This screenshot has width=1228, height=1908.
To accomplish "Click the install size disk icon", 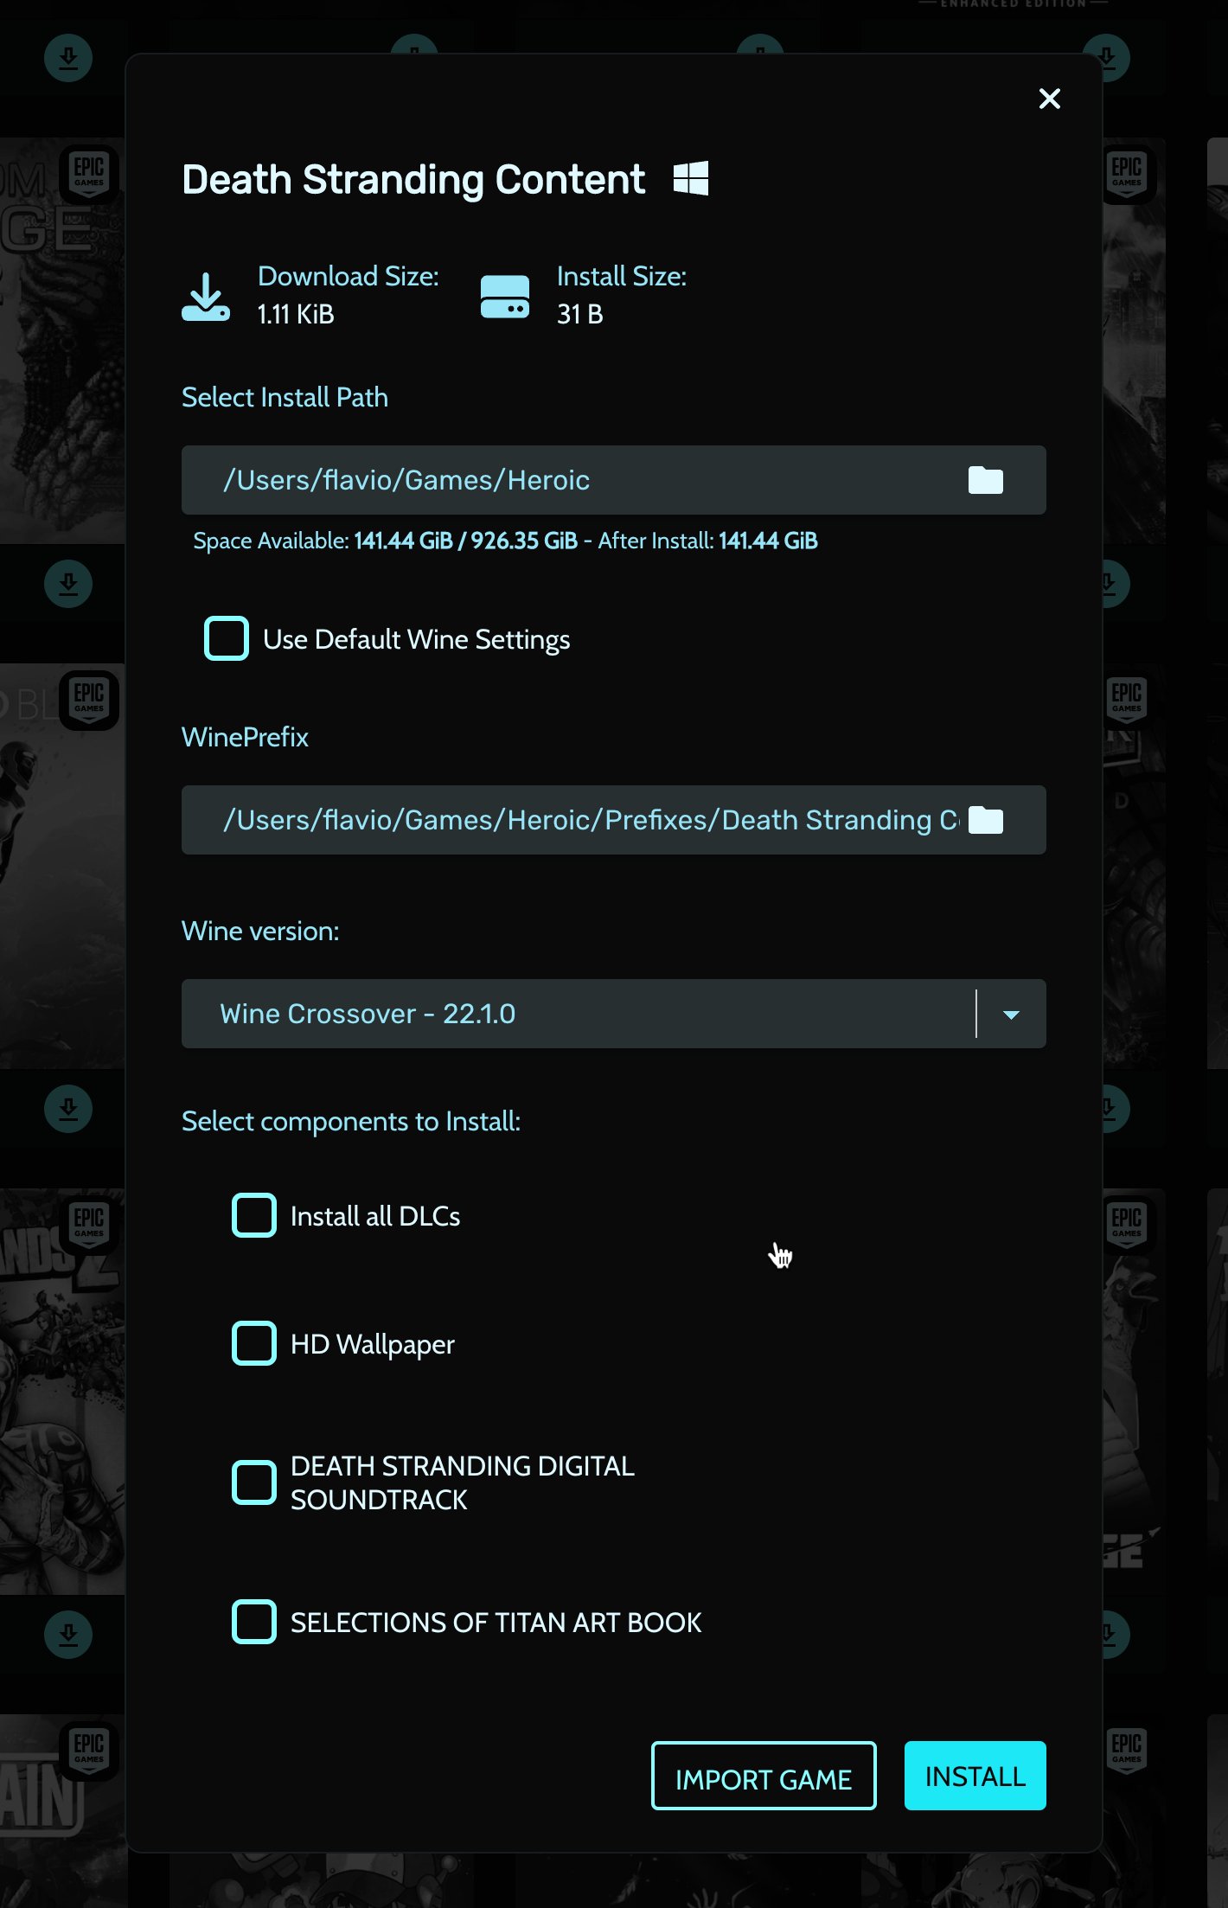I will tap(505, 297).
